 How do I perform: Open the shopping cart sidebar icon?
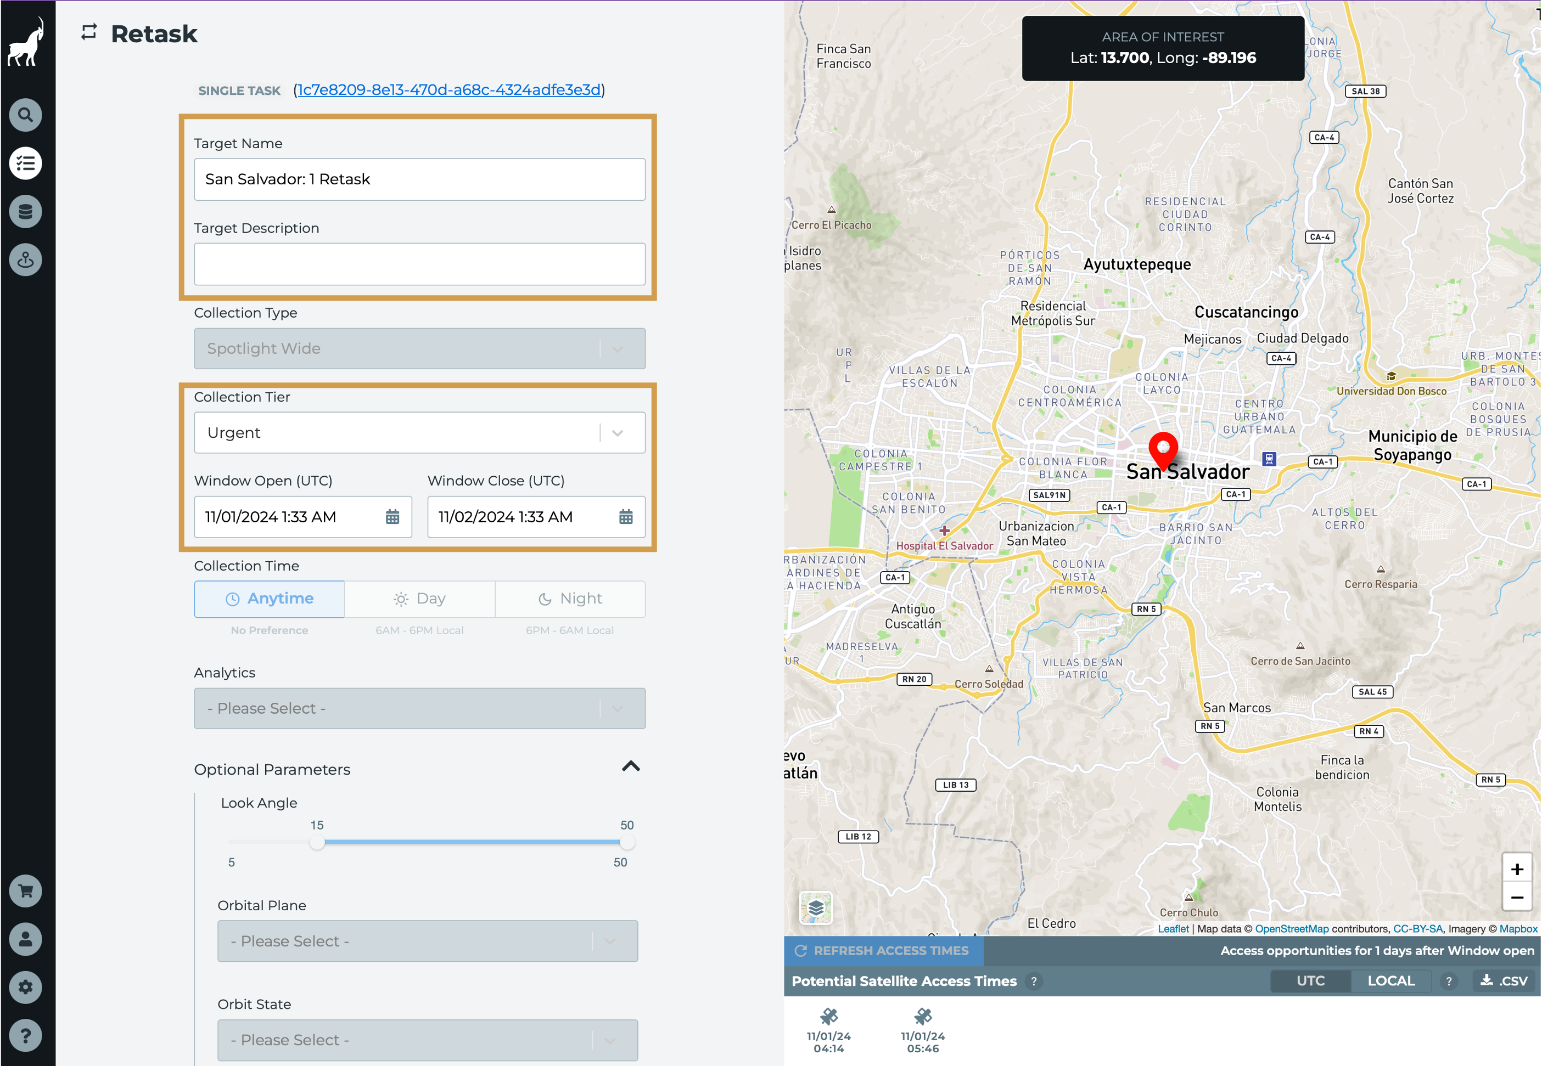tap(25, 890)
